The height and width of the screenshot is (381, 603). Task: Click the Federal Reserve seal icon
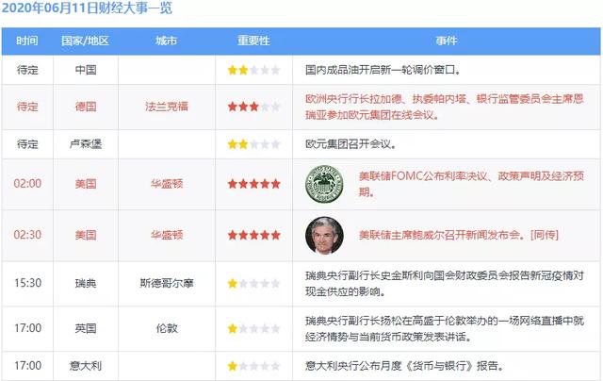324,184
